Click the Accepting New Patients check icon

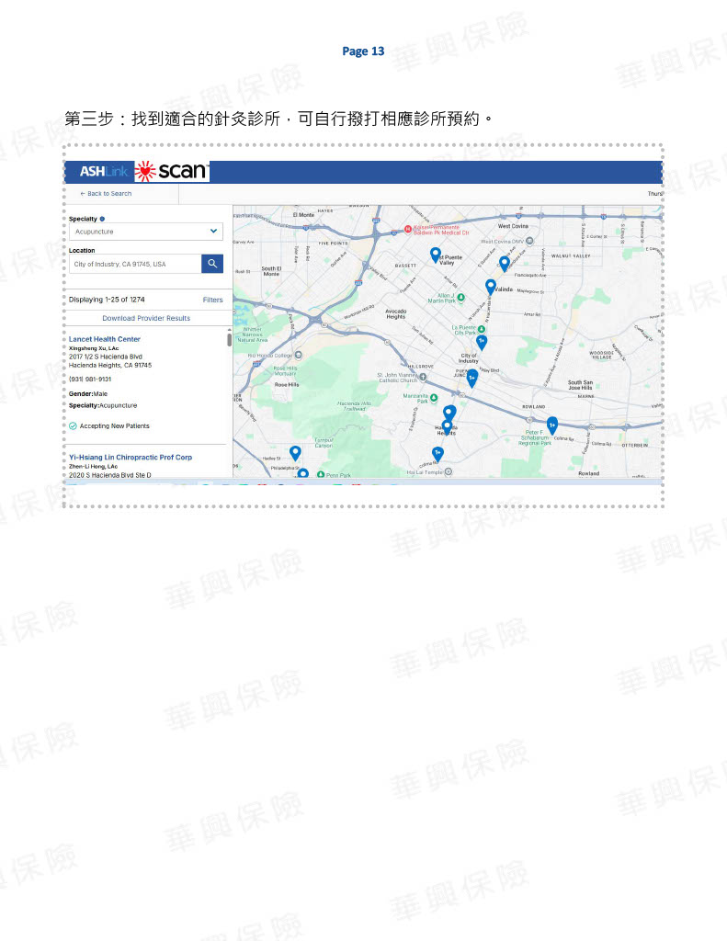tap(73, 426)
